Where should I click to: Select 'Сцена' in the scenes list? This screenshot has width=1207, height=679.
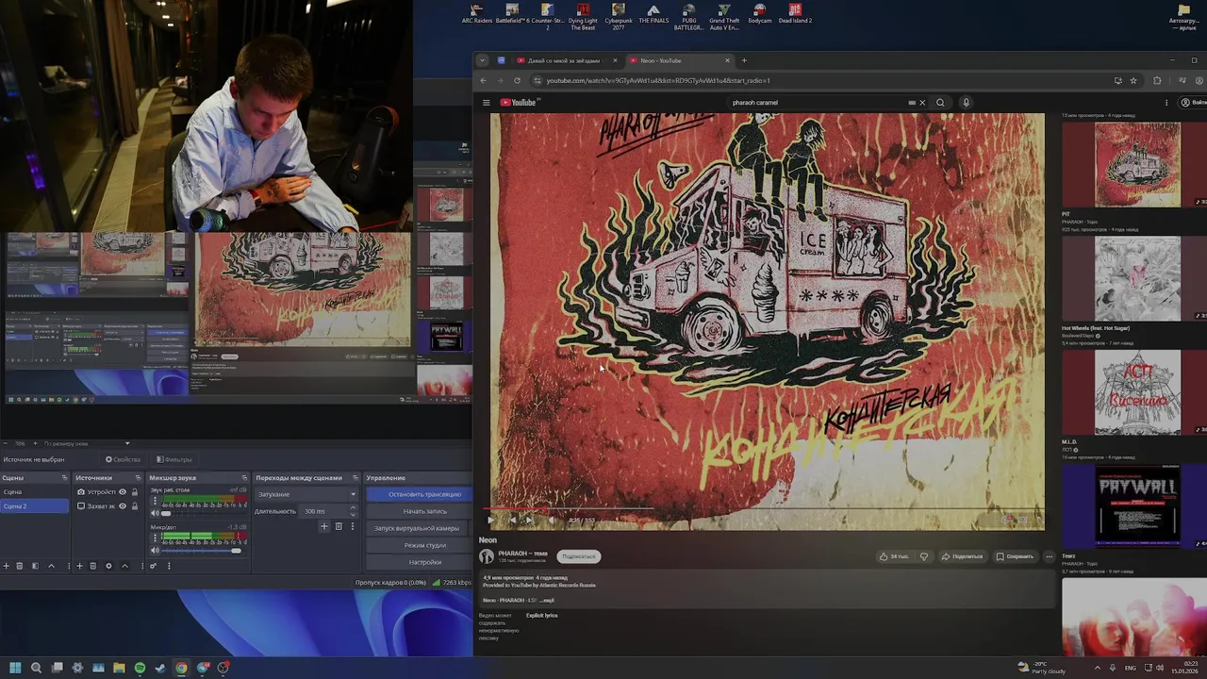[x=35, y=492]
